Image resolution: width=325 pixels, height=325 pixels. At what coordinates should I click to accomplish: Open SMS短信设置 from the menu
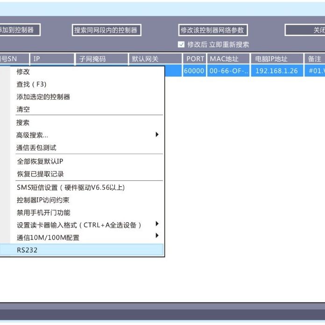[71, 188]
